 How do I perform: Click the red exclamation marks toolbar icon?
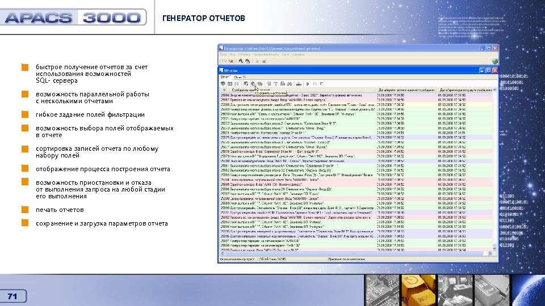point(236,84)
